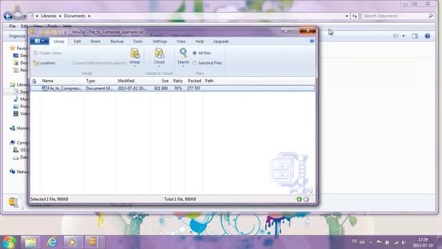This screenshot has width=442, height=249.
Task: Open the Windows Start orb
Action: [x=8, y=242]
